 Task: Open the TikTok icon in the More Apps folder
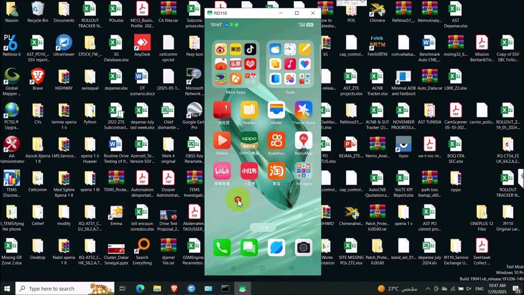(250, 50)
